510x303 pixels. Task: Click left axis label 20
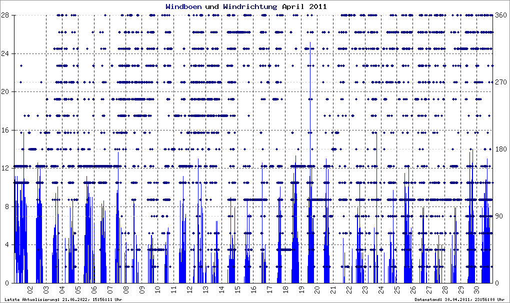4,91
